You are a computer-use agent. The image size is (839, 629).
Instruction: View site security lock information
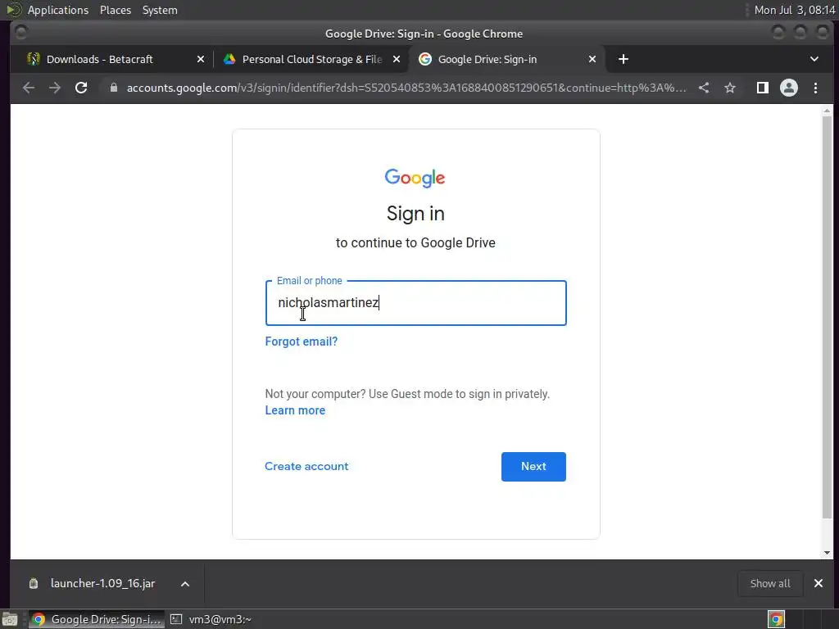pyautogui.click(x=113, y=88)
